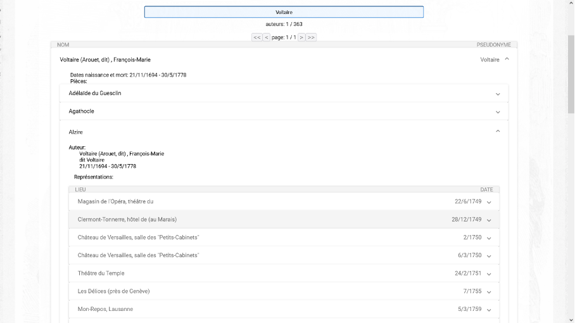The image size is (575, 323).
Task: Expand Les Délices performance chevron
Action: pyautogui.click(x=489, y=292)
